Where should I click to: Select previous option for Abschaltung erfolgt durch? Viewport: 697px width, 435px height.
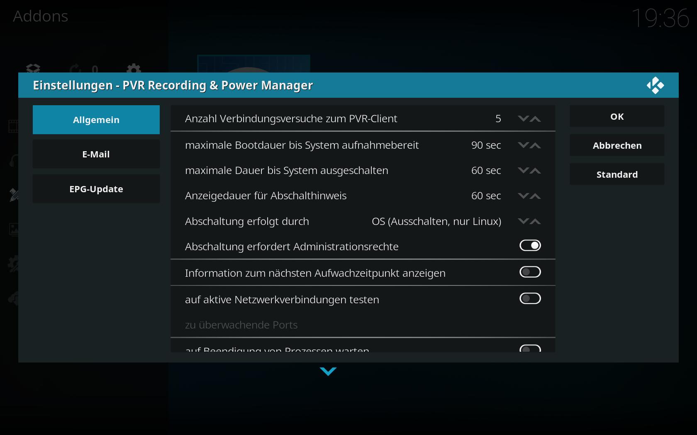(x=523, y=222)
